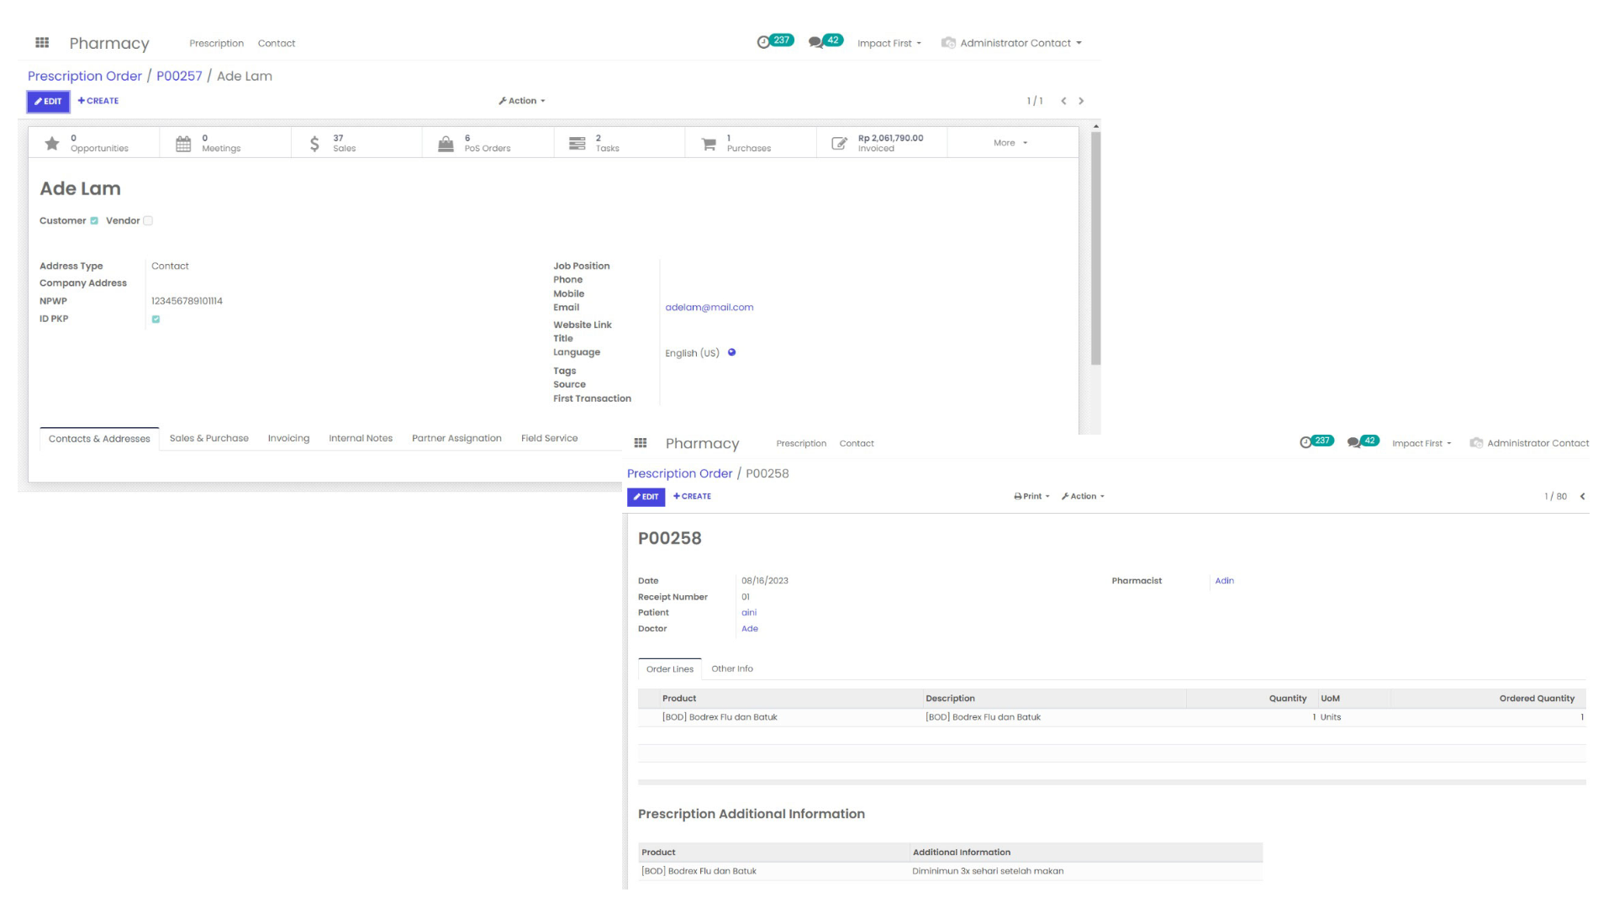Enable the Vendor checkbox
The height and width of the screenshot is (908, 1614).
click(x=148, y=221)
